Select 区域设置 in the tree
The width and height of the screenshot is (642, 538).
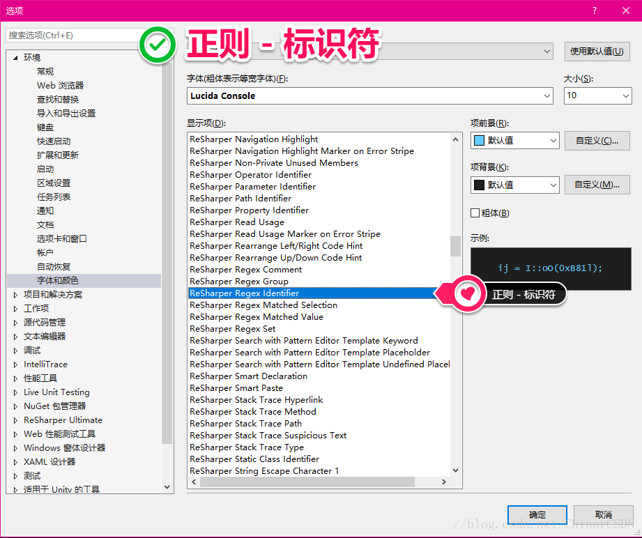click(x=54, y=183)
